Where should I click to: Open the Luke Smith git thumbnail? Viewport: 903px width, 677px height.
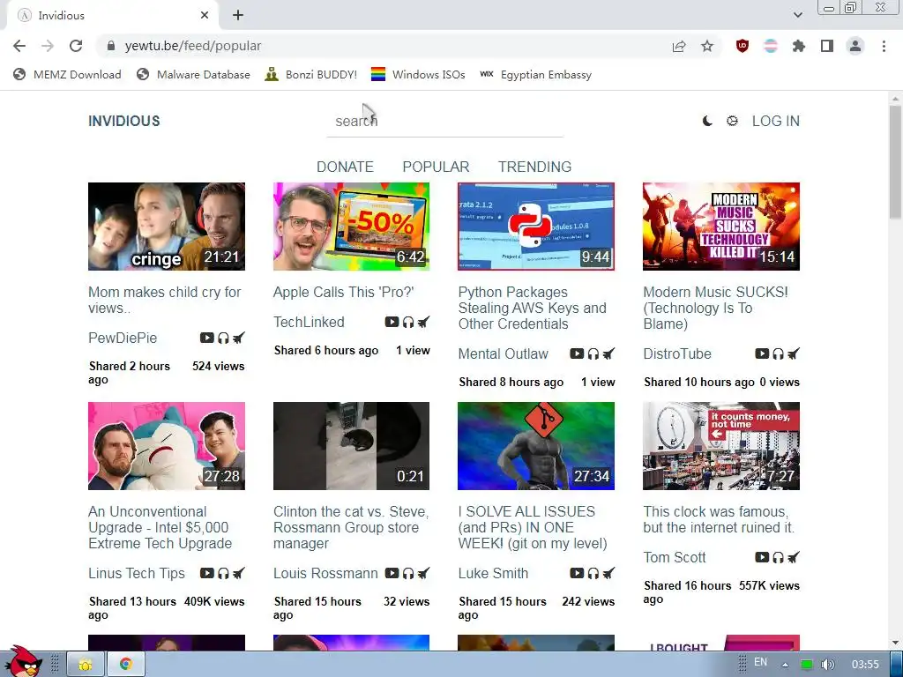(536, 446)
